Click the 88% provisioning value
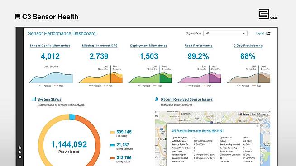296x166 pixels. 248,56
